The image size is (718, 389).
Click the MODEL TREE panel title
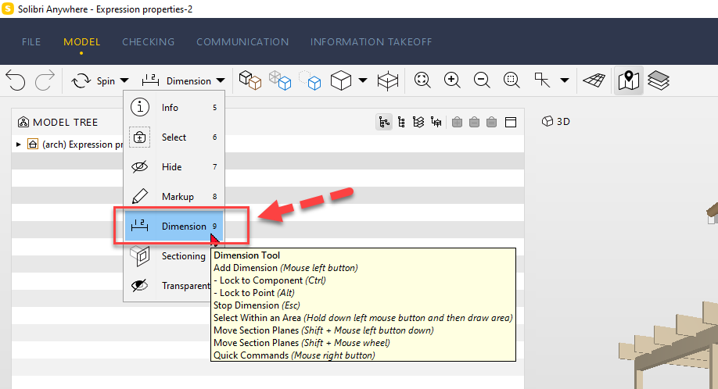pos(66,123)
